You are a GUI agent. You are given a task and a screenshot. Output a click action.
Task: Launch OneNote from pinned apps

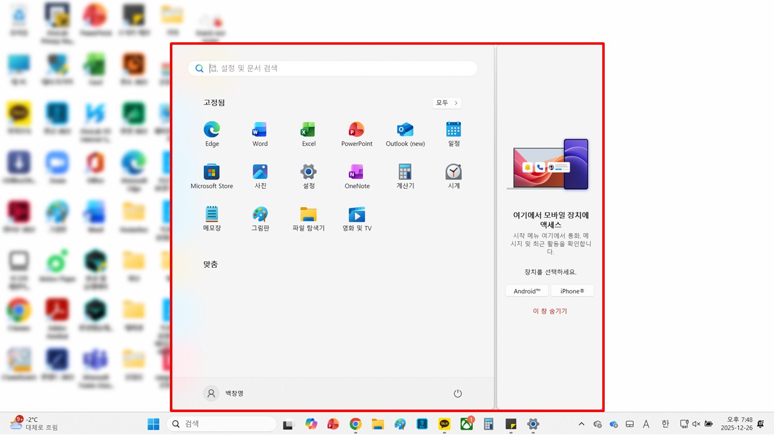(357, 176)
